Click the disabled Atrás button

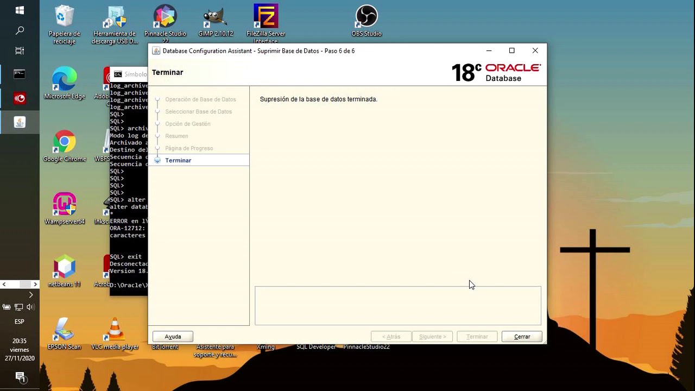[x=391, y=337]
